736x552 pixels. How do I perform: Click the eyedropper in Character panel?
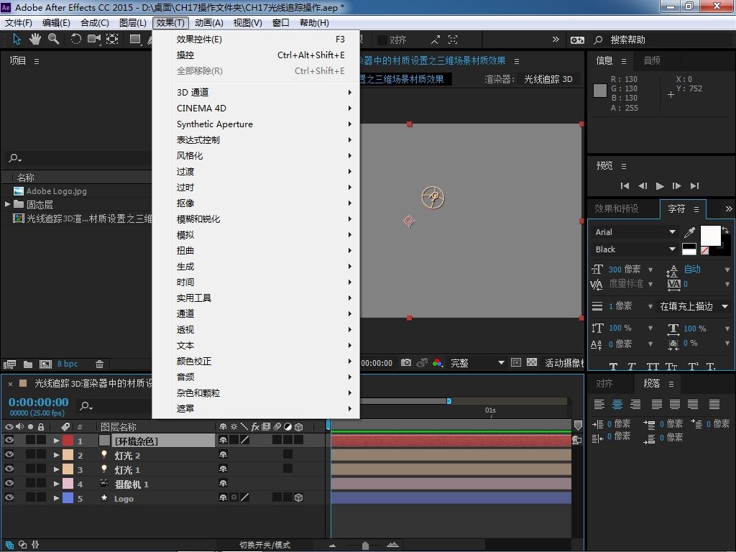(689, 232)
